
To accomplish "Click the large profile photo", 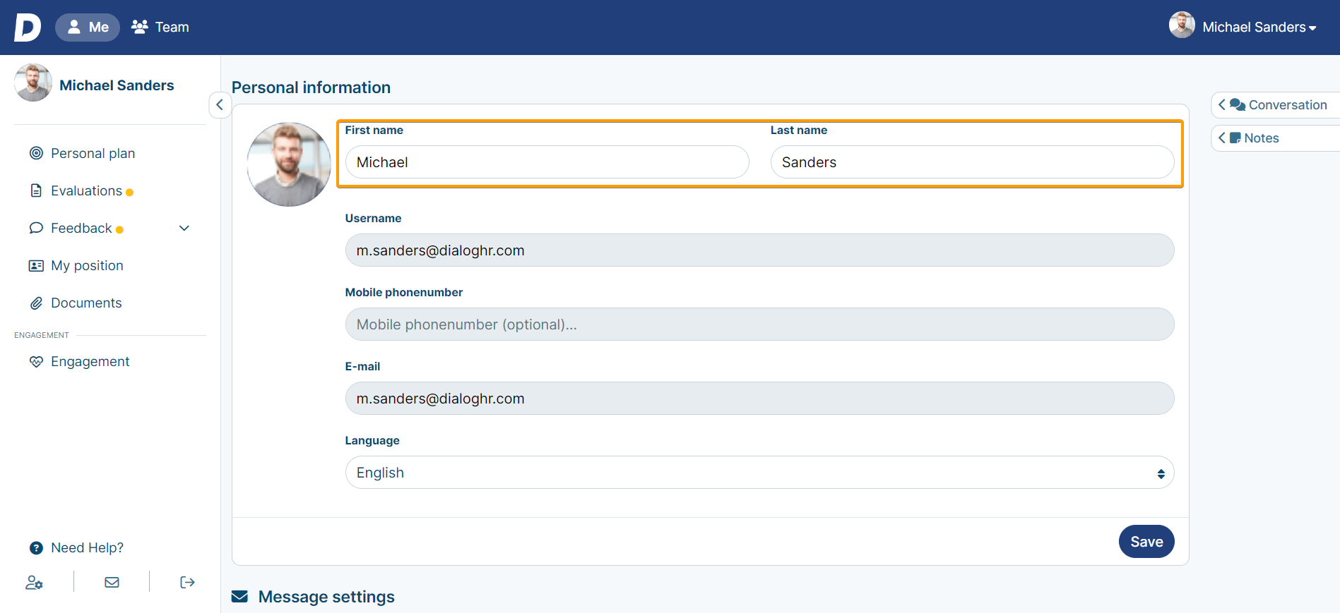I will point(289,164).
